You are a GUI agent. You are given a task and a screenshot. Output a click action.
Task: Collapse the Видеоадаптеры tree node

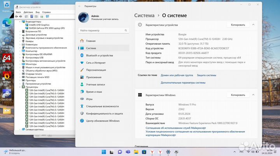tap(21, 21)
